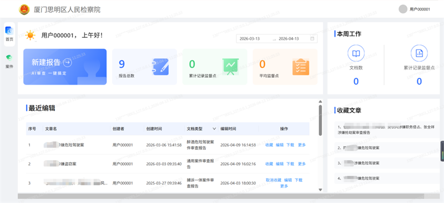Open the 案件 cases sidebar item
444x203 pixels.
coord(9,61)
